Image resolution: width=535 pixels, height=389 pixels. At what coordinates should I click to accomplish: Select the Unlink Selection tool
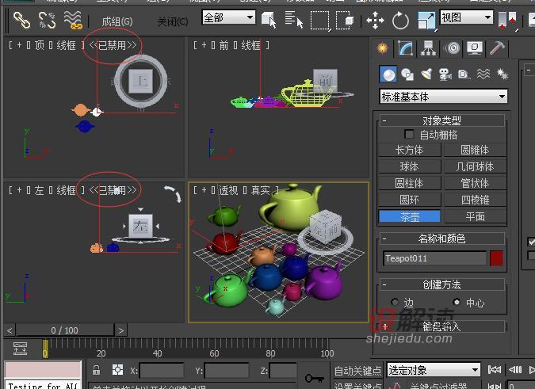pos(47,20)
